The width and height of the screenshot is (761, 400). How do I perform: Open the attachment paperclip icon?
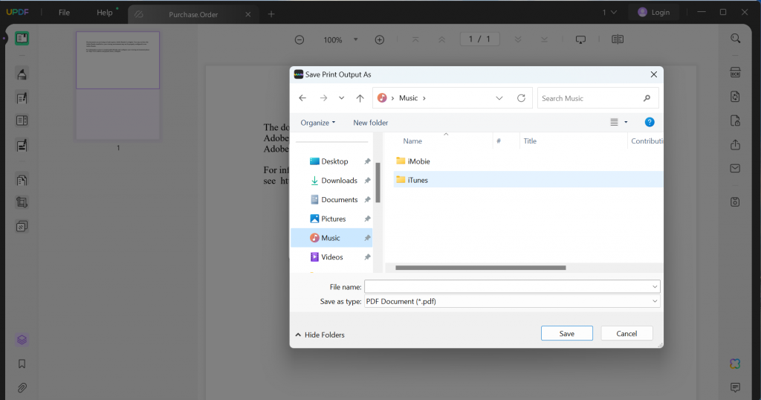pos(22,387)
